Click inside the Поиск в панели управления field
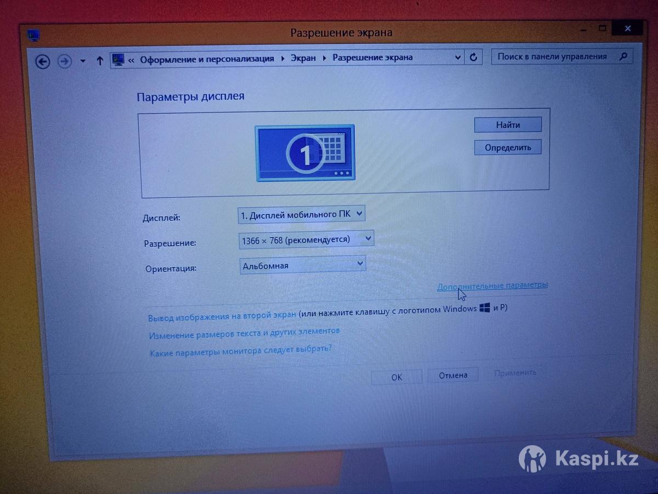 point(554,56)
